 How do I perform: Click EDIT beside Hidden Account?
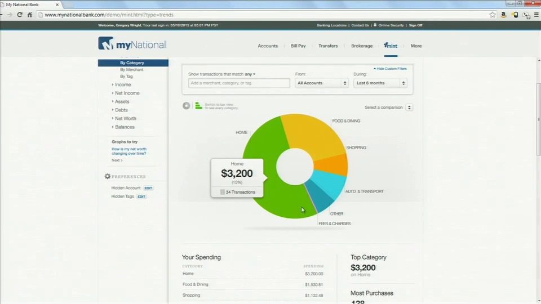pos(148,188)
